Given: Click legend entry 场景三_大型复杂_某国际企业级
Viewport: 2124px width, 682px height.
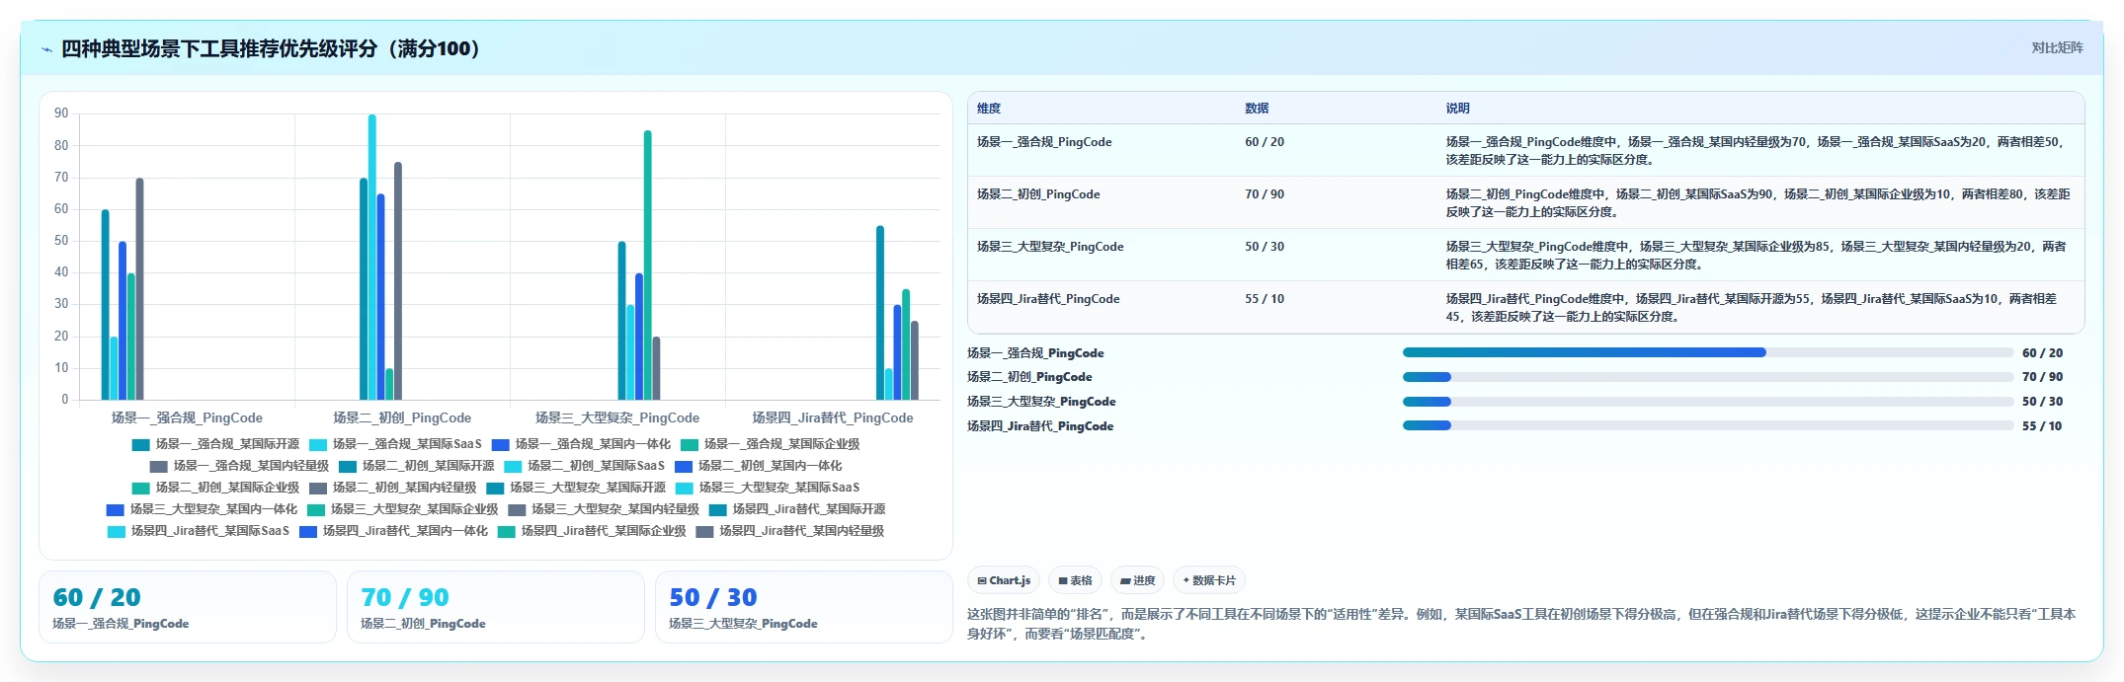Looking at the screenshot, I should pos(402,509).
